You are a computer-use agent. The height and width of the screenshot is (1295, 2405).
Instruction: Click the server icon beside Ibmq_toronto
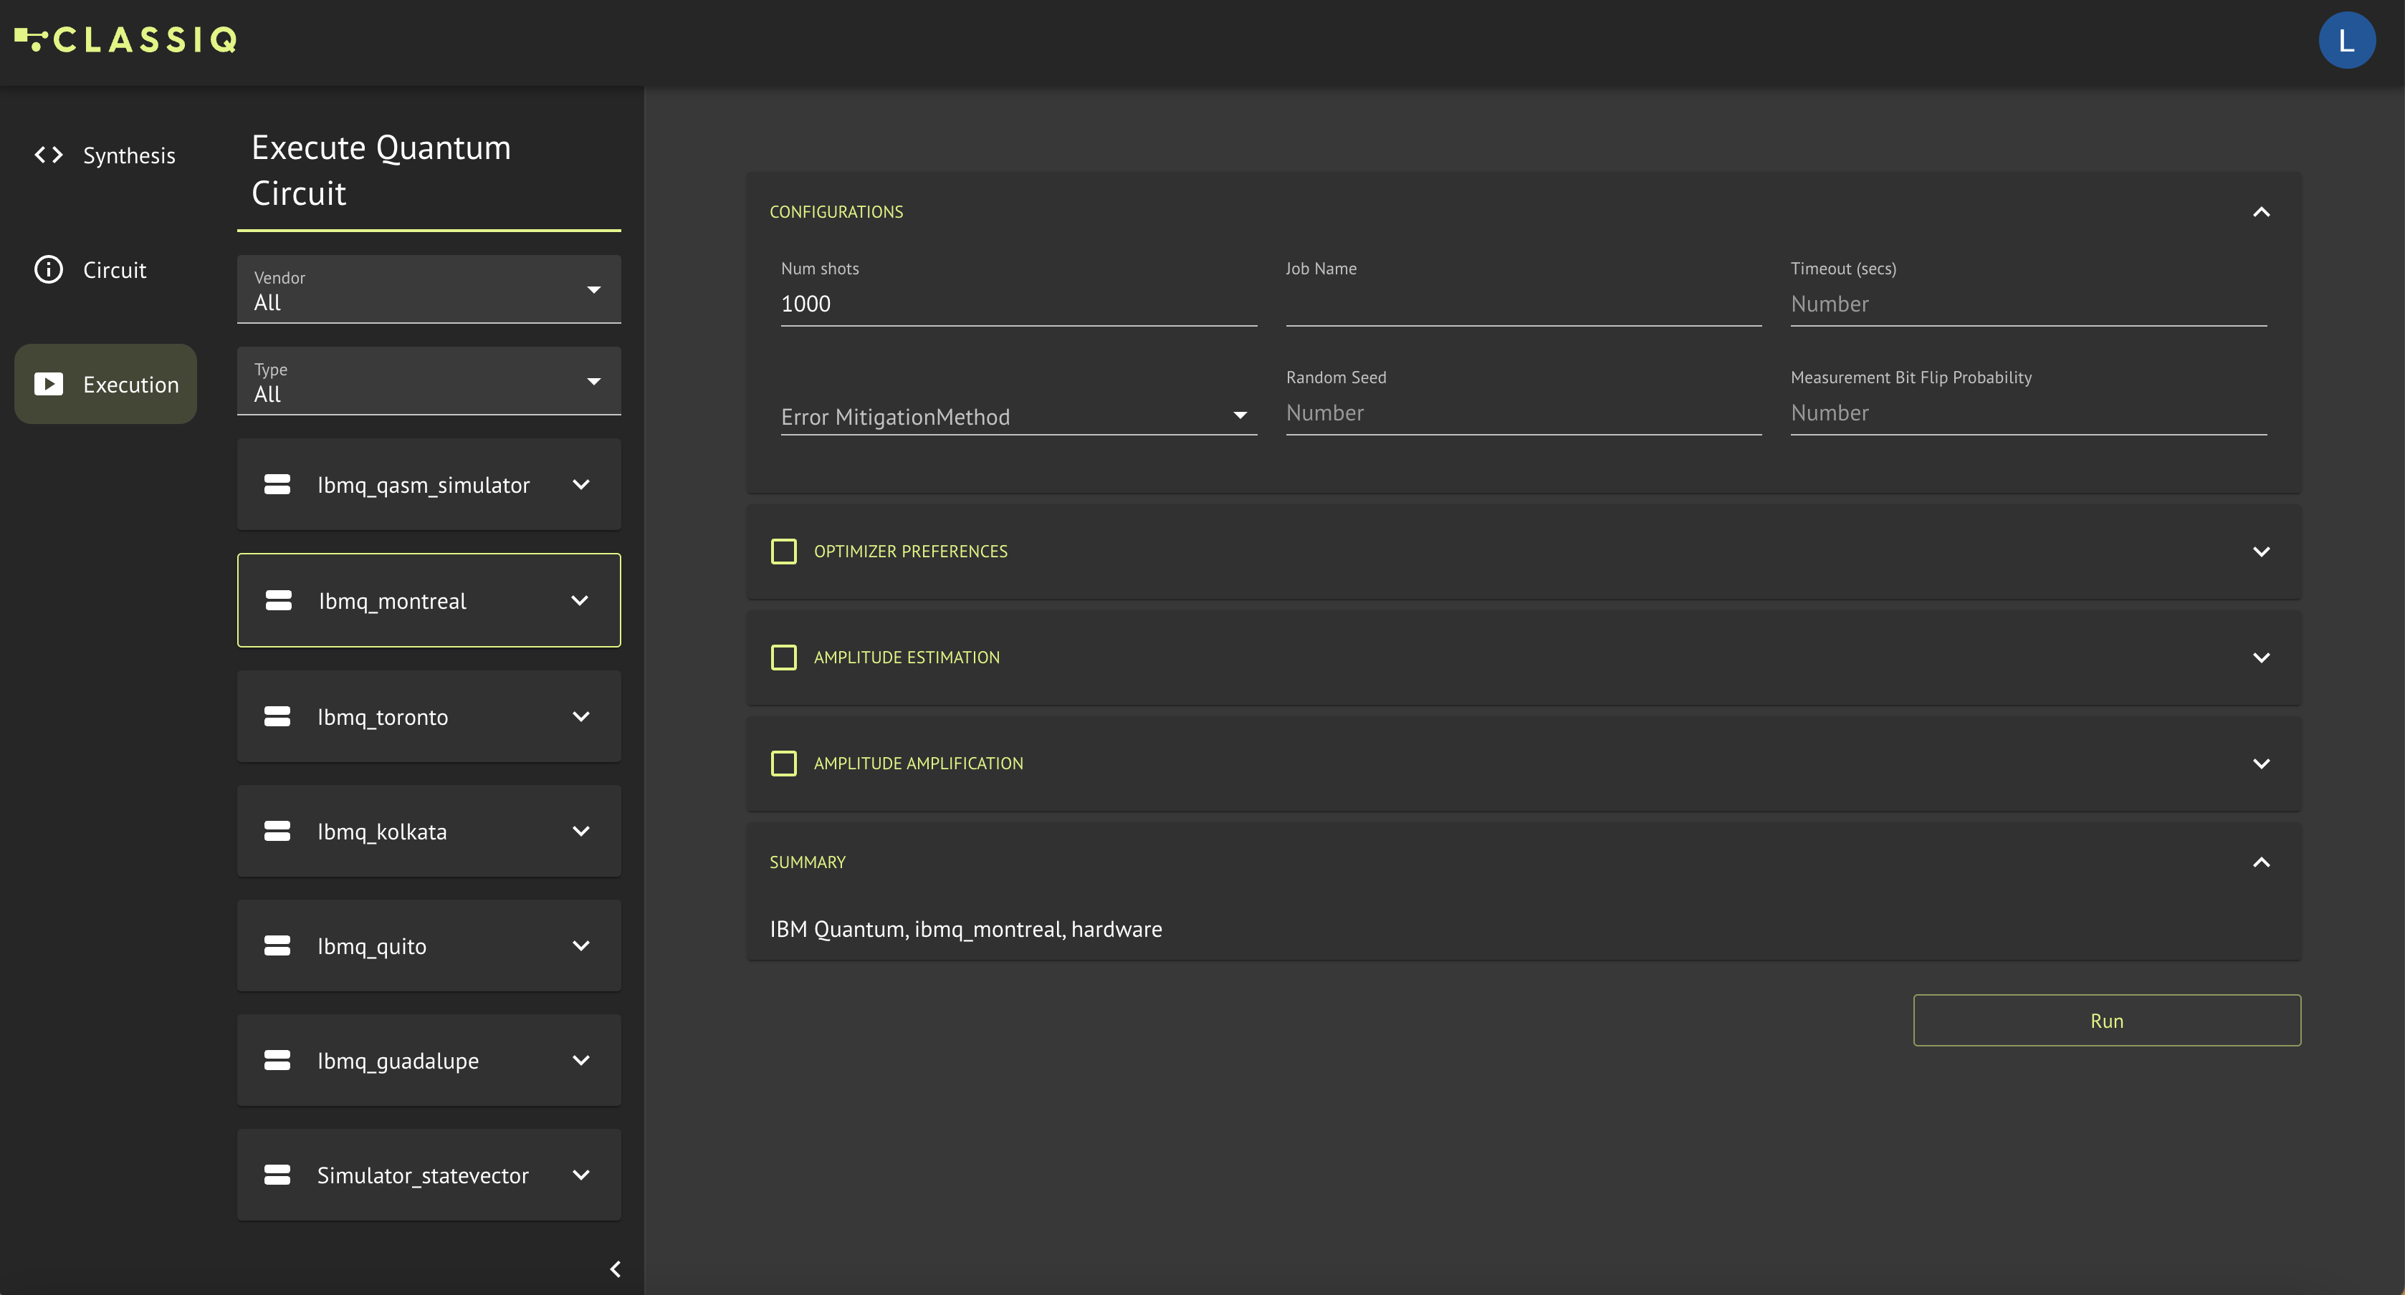277,716
